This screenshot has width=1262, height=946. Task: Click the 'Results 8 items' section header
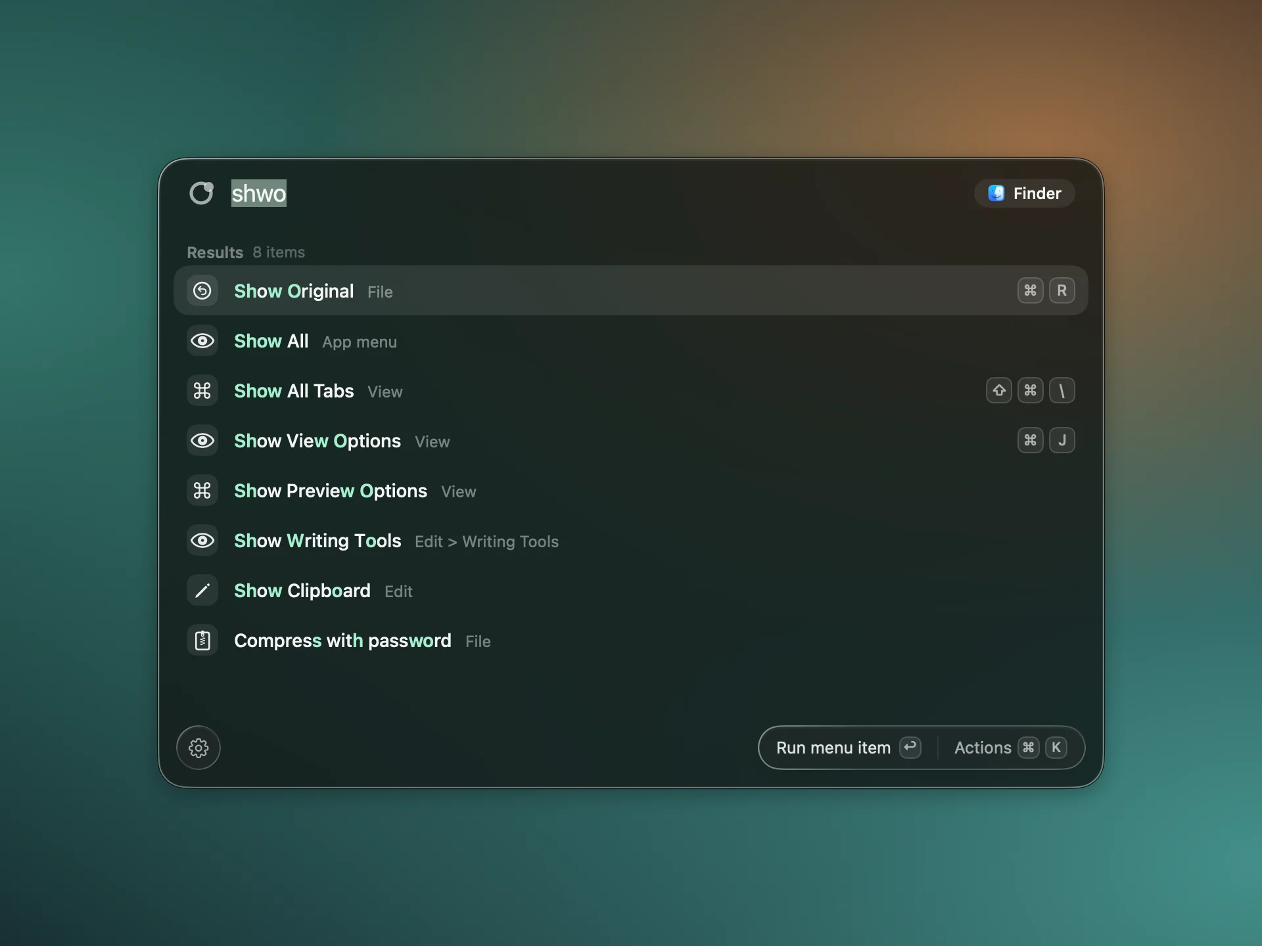246,252
